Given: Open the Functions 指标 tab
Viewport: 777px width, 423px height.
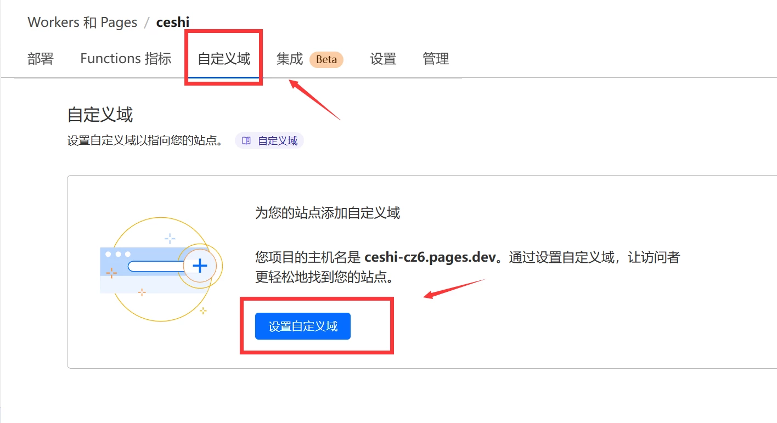Looking at the screenshot, I should point(126,59).
